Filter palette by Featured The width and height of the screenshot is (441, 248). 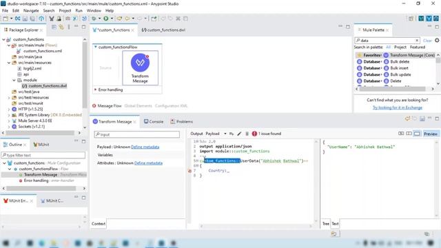coord(418,47)
